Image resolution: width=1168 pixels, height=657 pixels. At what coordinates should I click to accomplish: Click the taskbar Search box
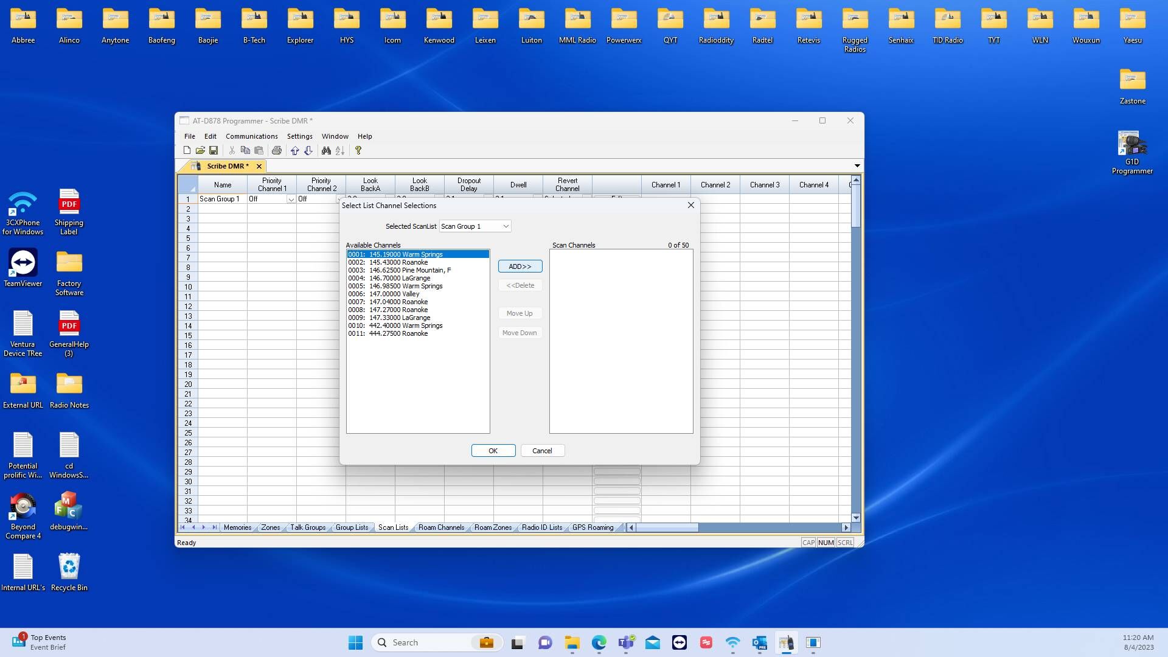[x=438, y=642]
